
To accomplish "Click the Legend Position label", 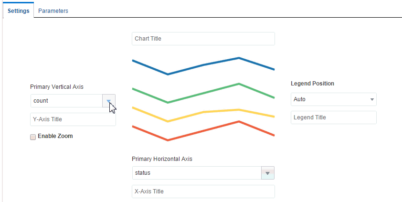I will 312,83.
